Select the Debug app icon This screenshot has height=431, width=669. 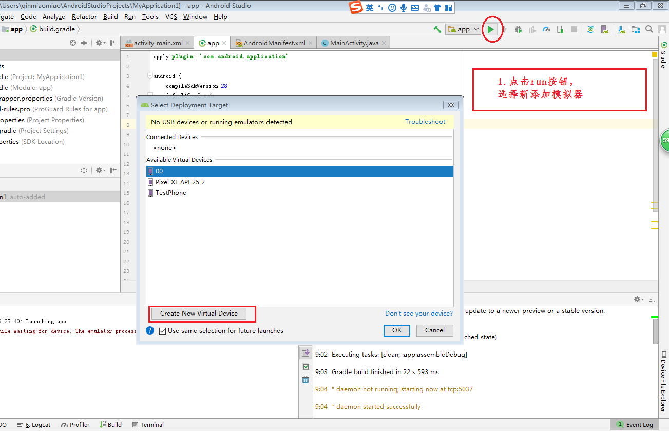pyautogui.click(x=518, y=29)
